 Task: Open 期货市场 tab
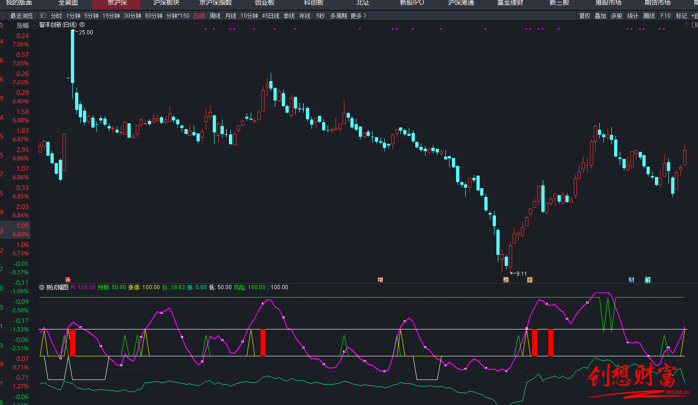[658, 3]
